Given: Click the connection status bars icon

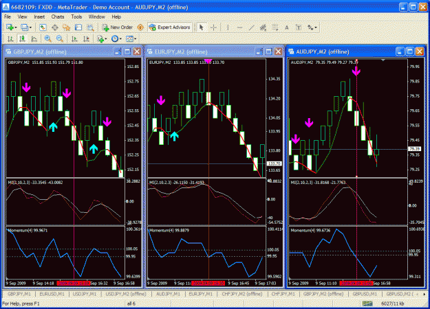Looking at the screenshot, I should coord(367,304).
